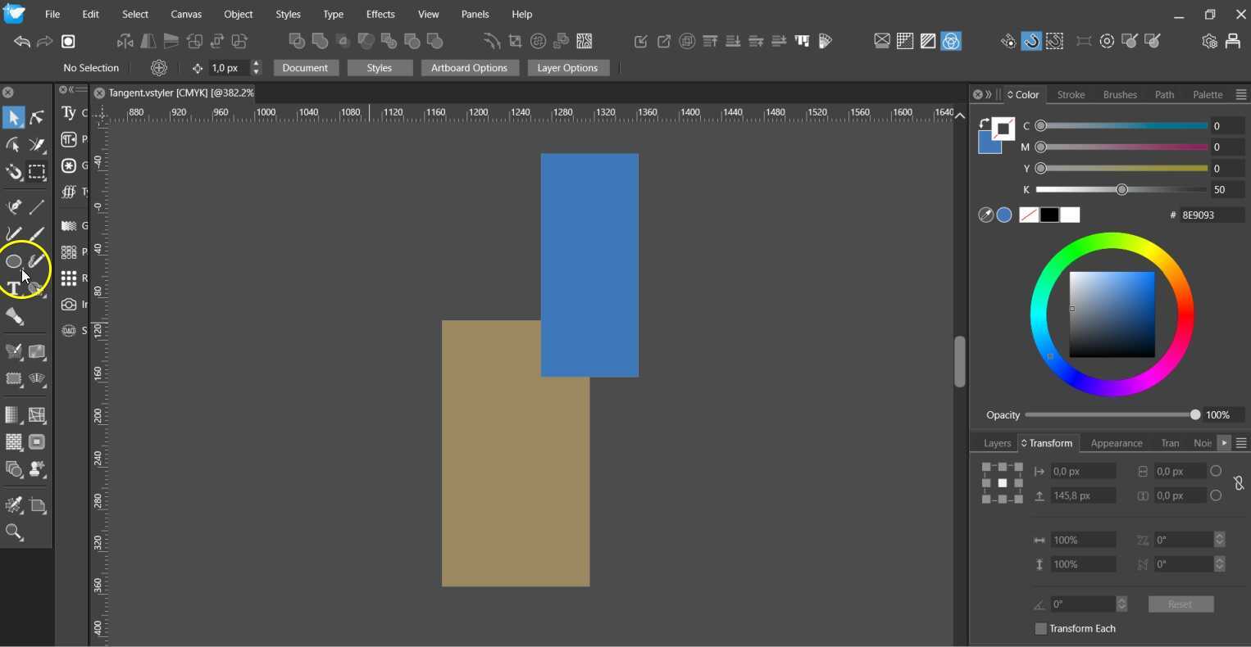The height and width of the screenshot is (647, 1251).
Task: Click the Type panel Ty icon
Action: (69, 113)
